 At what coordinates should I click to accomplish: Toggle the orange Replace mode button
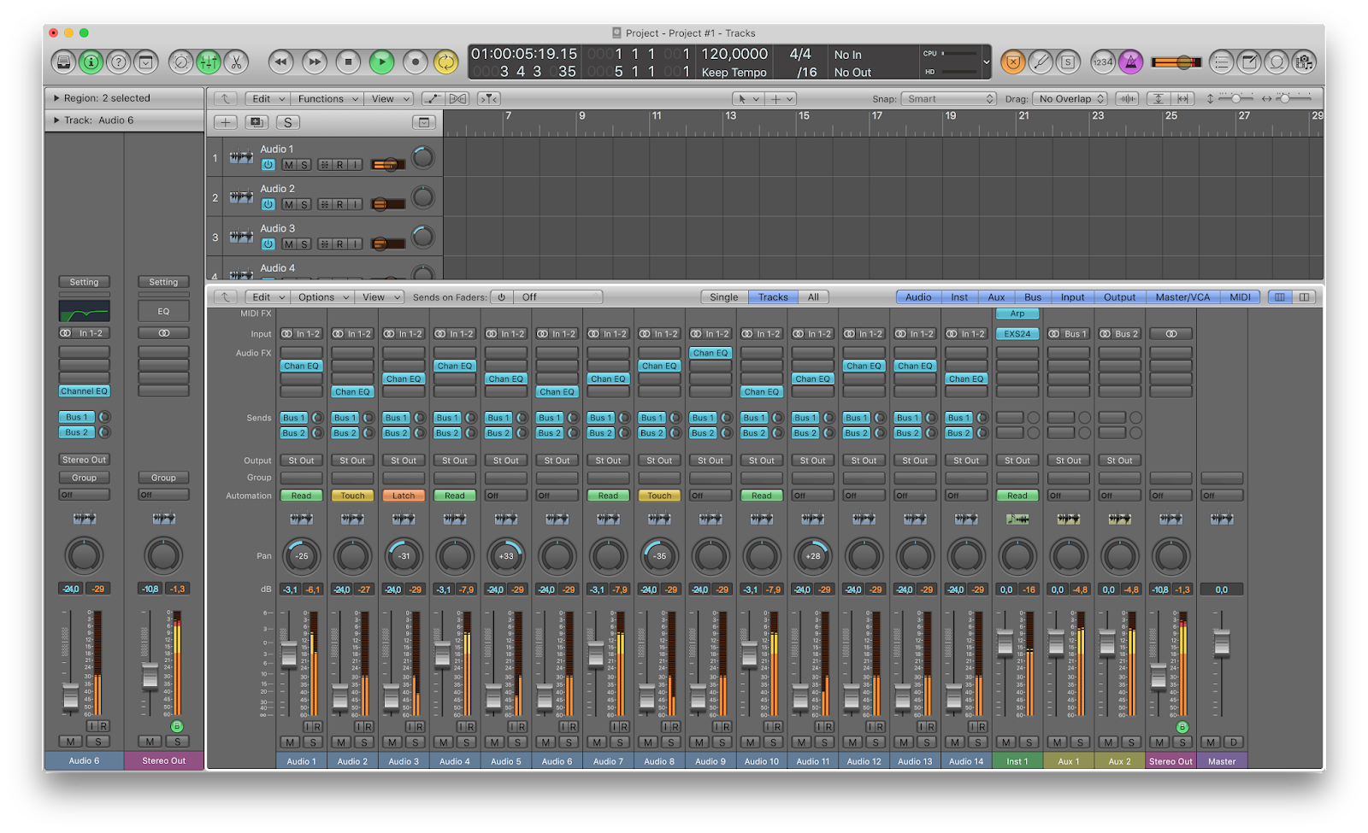click(1013, 62)
